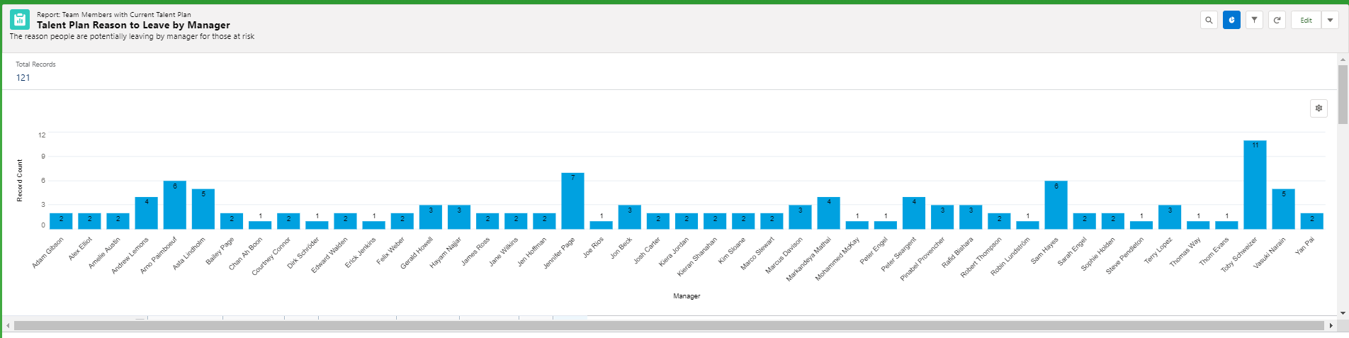
Task: Click the horizontal scrollbar left arrow
Action: pos(8,326)
